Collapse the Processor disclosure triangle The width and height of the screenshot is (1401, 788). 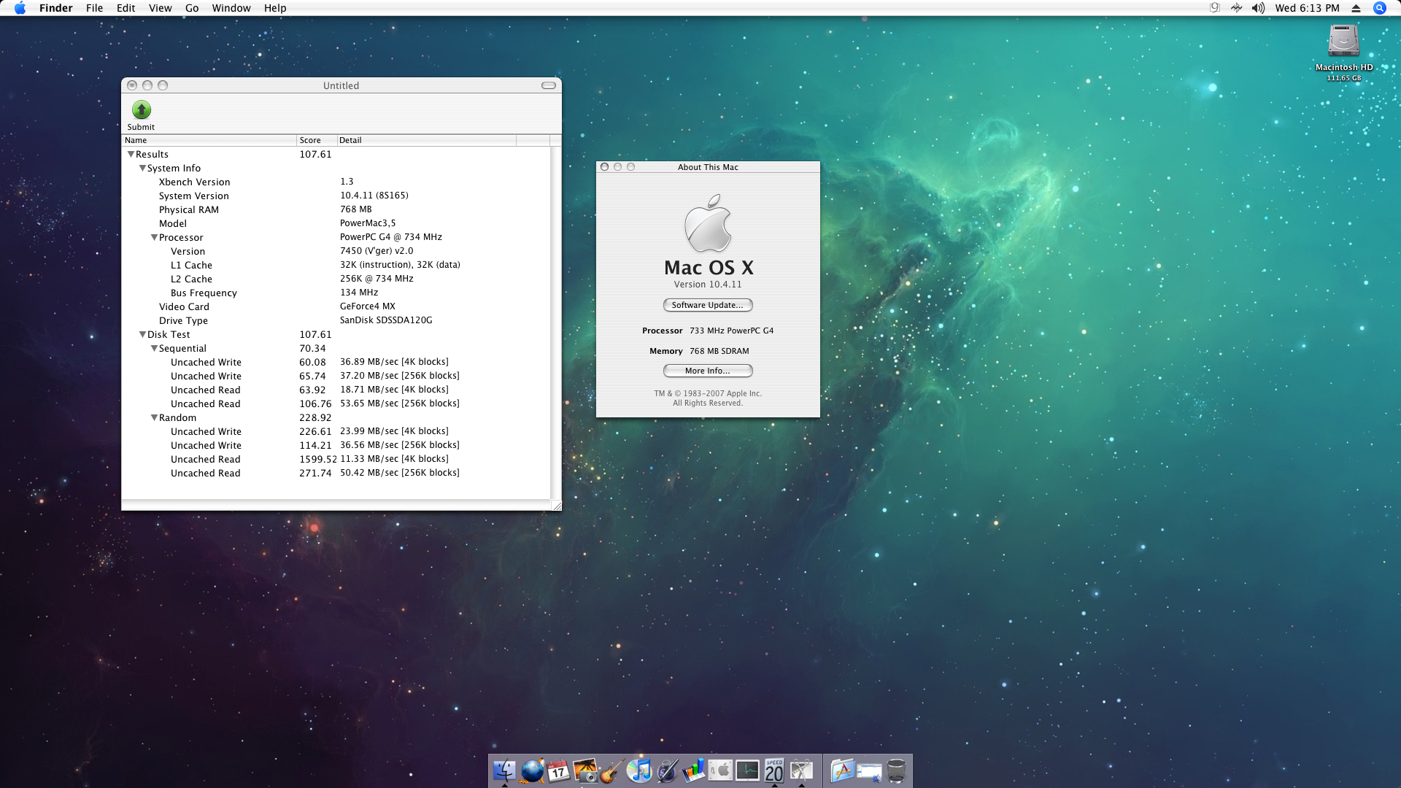click(x=154, y=237)
